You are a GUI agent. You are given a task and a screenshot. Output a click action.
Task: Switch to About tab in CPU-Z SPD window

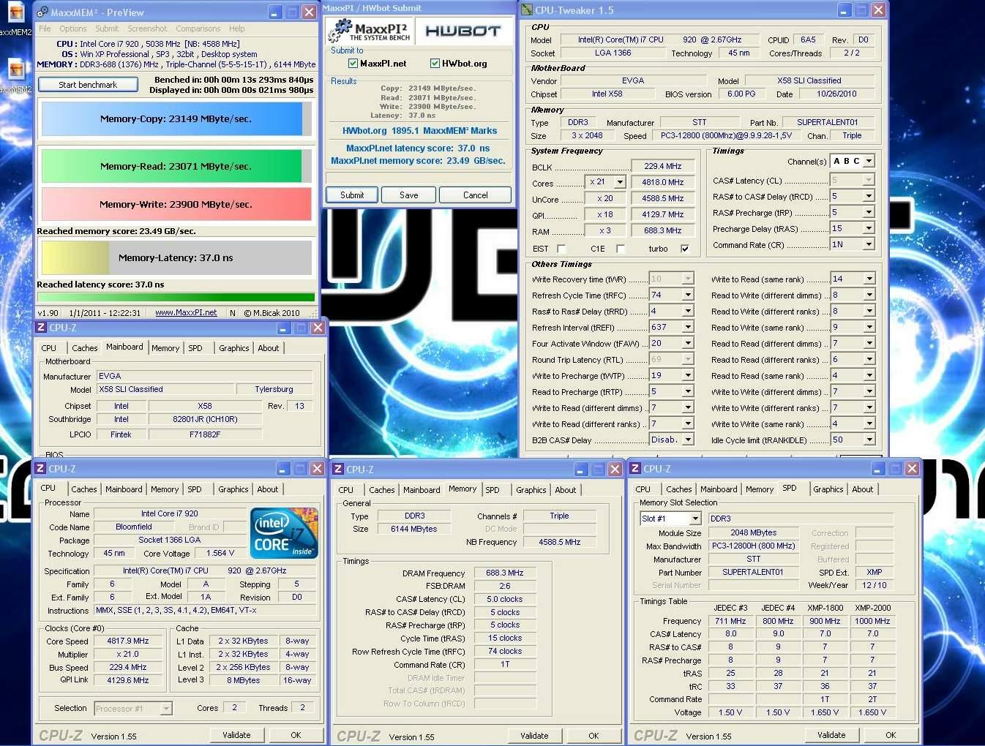click(x=862, y=489)
